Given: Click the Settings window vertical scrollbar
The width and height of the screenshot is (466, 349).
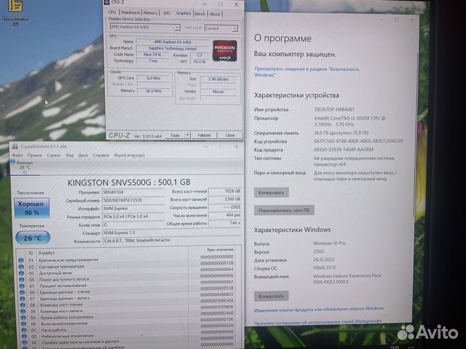Looking at the screenshot, I should pos(414,136).
